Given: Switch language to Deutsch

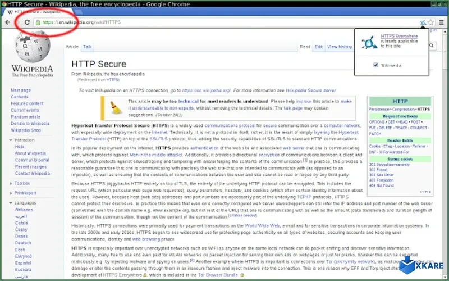Looking at the screenshot, I should (23, 243).
